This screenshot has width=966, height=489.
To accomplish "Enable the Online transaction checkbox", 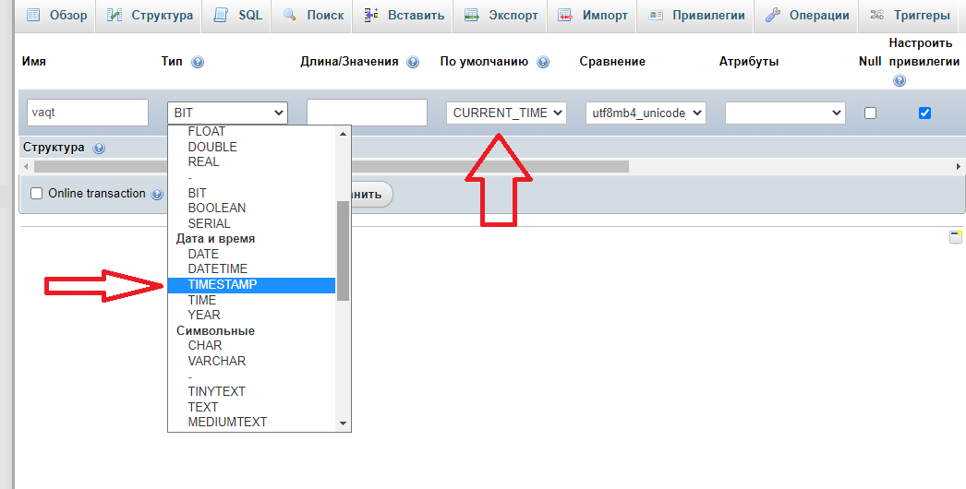I will tap(37, 194).
